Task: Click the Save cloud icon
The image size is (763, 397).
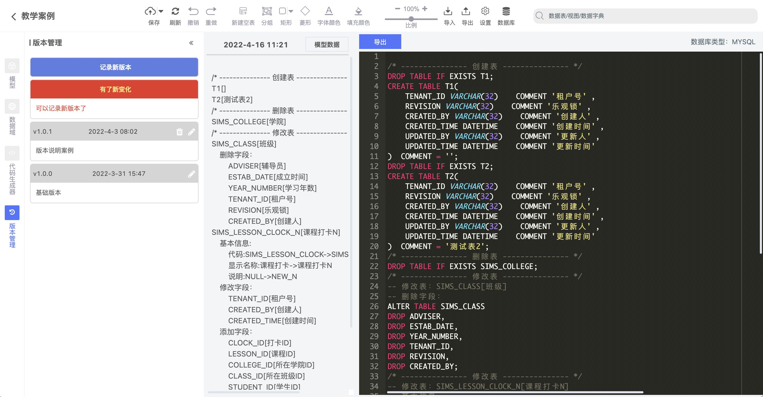Action: (150, 12)
